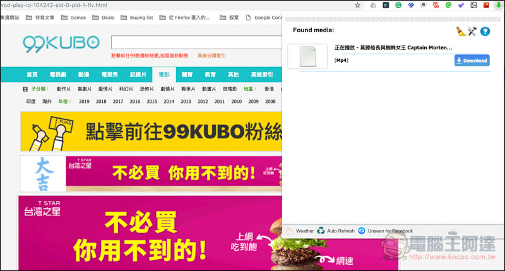Image resolution: width=505 pixels, height=271 pixels.
Task: Filter by 愛情片 subcategory
Action: pos(105,89)
